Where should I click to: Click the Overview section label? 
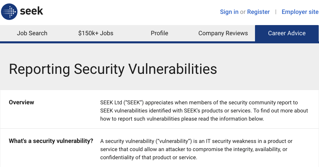[x=21, y=102]
